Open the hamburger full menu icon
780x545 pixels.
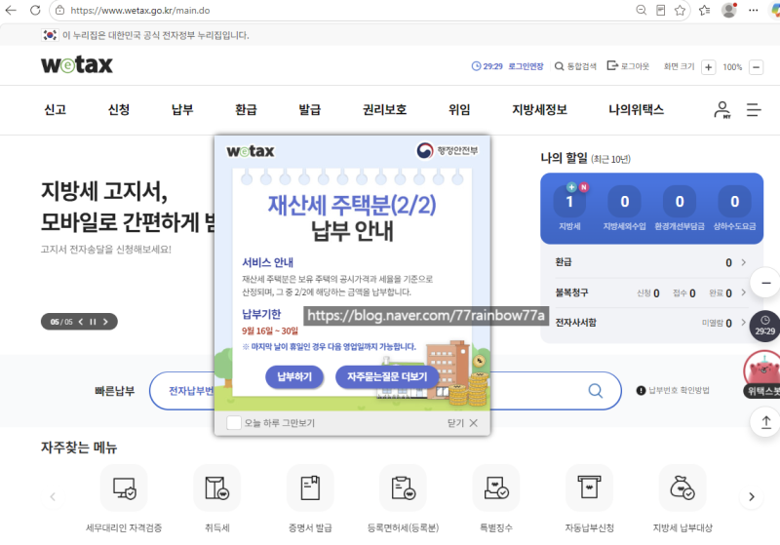pyautogui.click(x=754, y=110)
